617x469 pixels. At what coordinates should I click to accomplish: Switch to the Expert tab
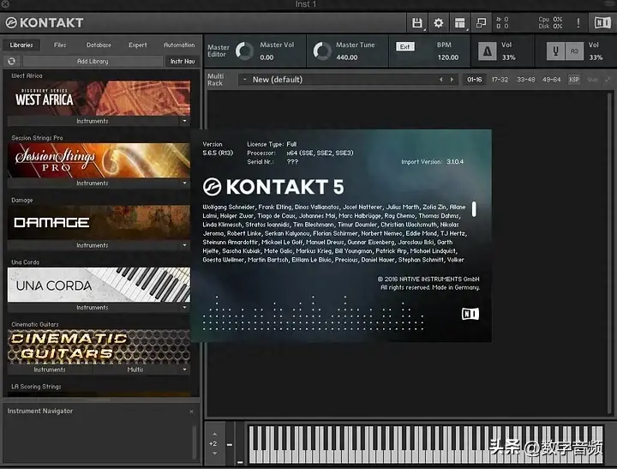(138, 45)
